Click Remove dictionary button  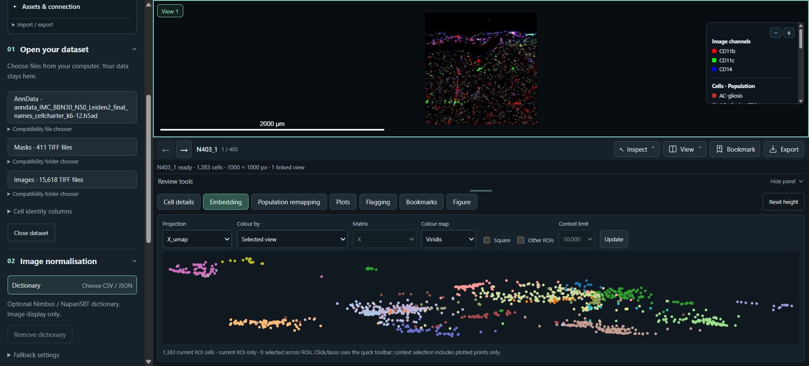click(40, 335)
